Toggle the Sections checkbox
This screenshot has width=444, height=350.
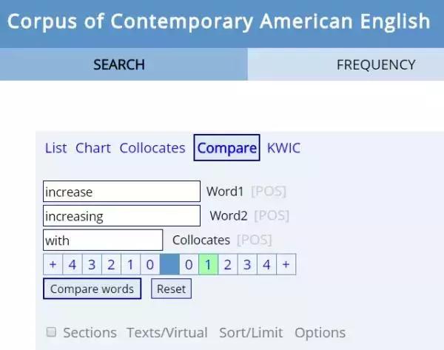tap(52, 332)
